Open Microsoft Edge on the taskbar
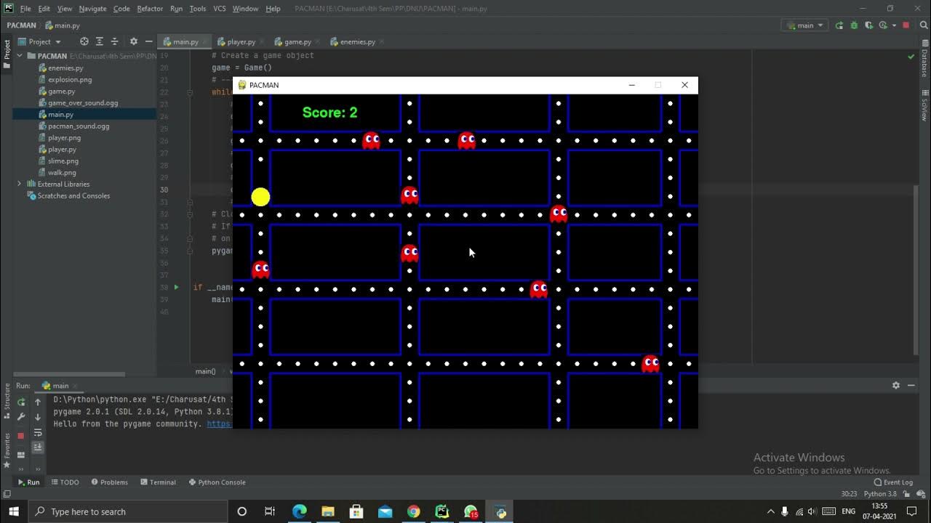 coord(299,511)
